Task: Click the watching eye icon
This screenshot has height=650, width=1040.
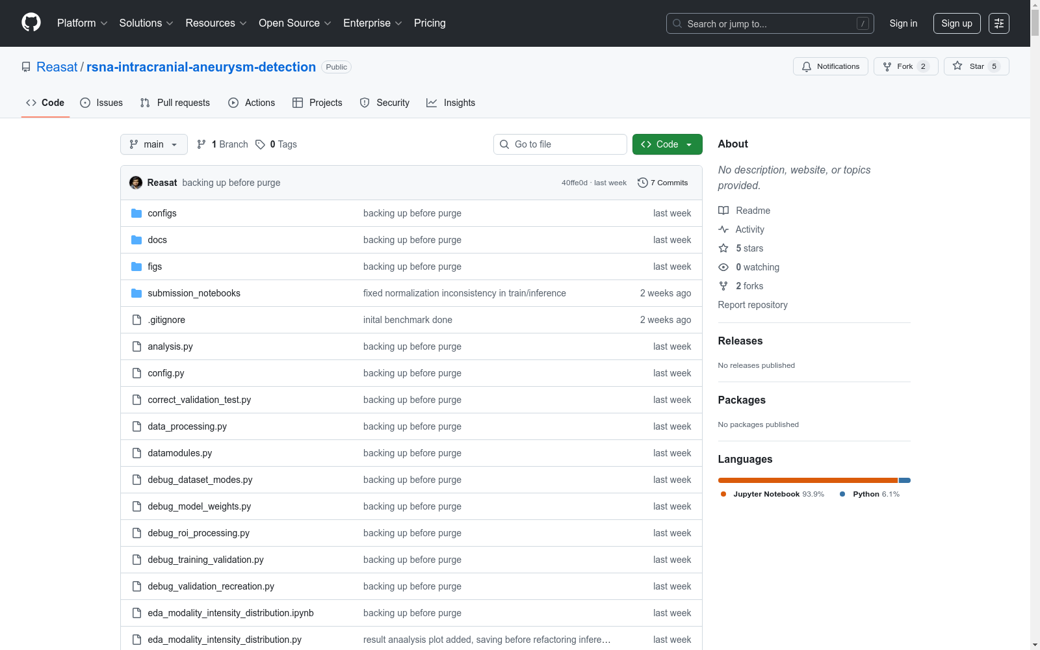Action: 723,267
